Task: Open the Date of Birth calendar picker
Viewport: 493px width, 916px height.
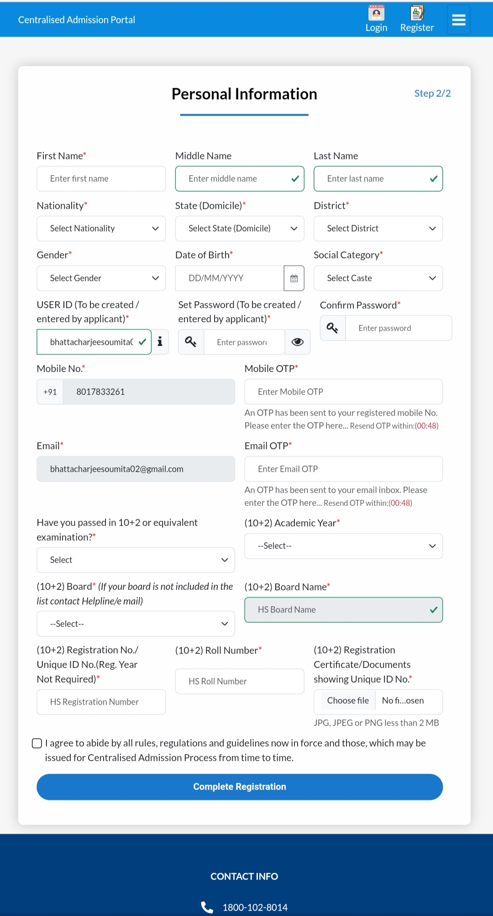Action: coord(294,278)
